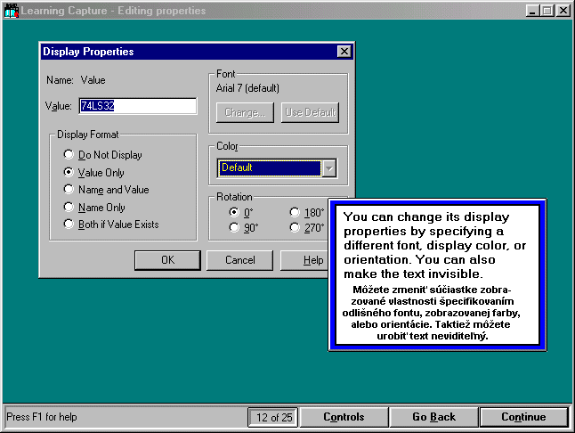This screenshot has width=575, height=433.
Task: Click the Default color selection box
Action: 269,167
